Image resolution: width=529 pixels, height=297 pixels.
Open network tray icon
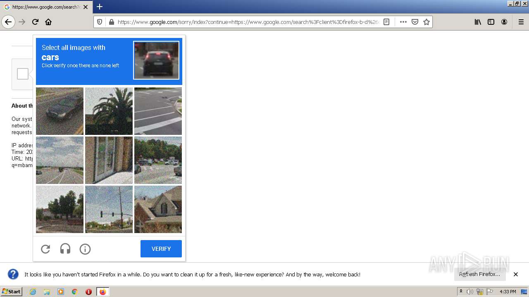pyautogui.click(x=480, y=292)
